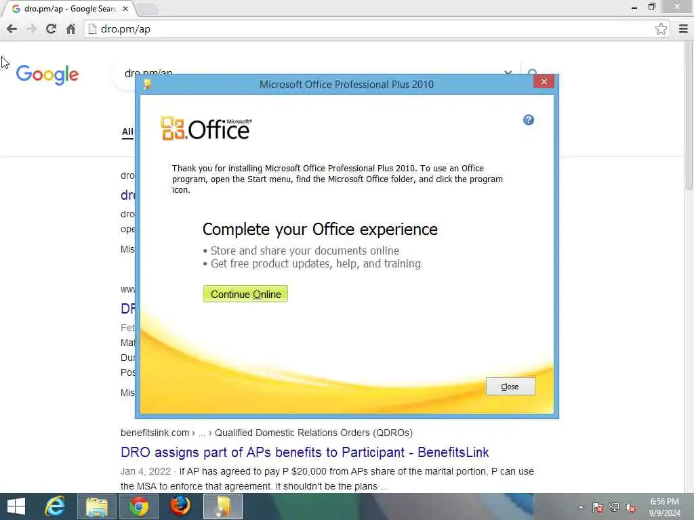Click the Microsoft Office logo
The height and width of the screenshot is (520, 694).
206,129
